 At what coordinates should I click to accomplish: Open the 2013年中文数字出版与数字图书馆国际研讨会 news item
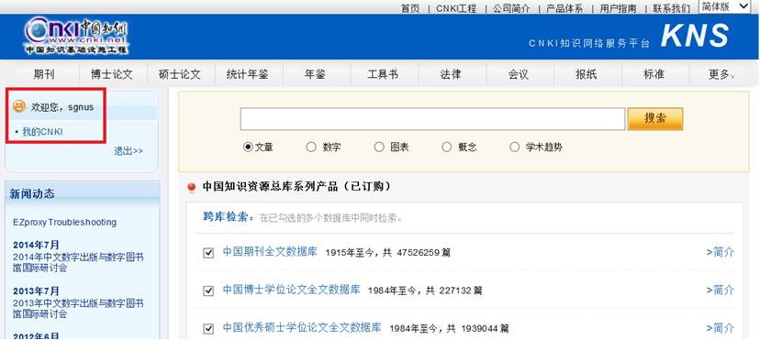tap(78, 309)
